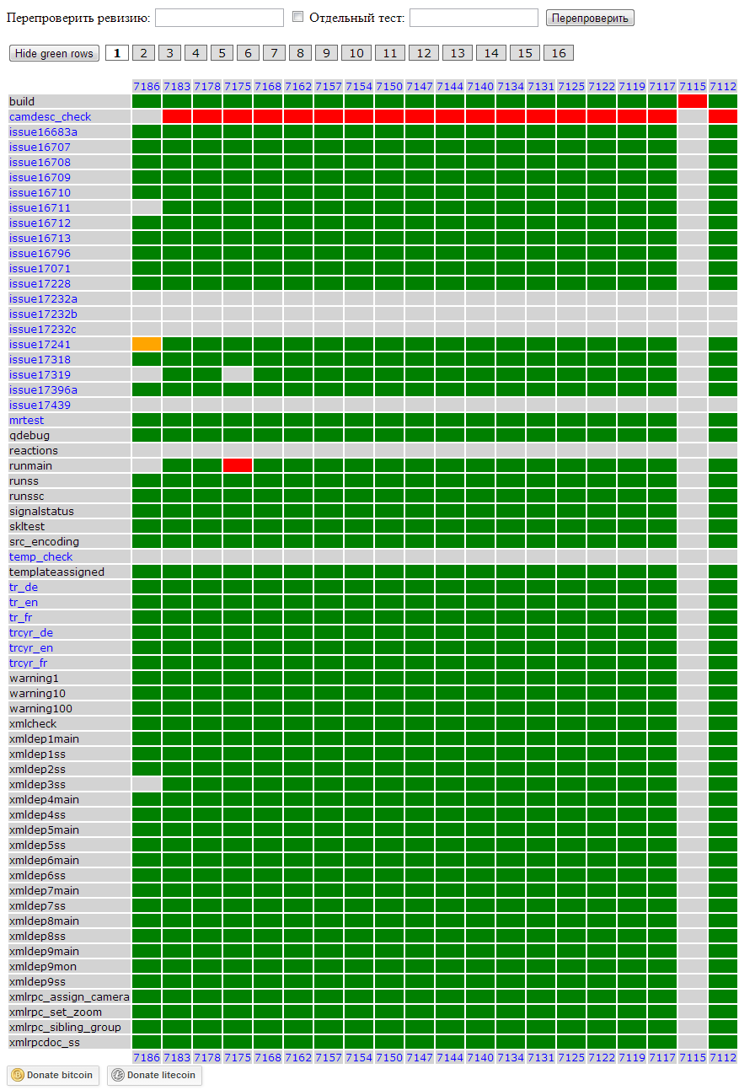
Task: Open the mrtest test link
Action: pyautogui.click(x=26, y=420)
